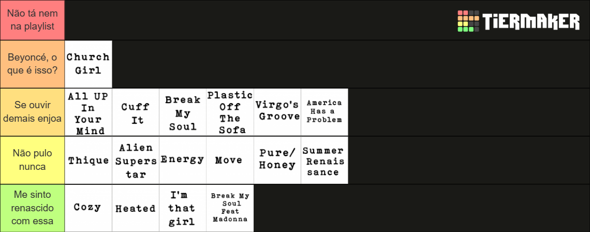Click the TierMaker logo grid icon
This screenshot has width=590, height=232.
[468, 21]
